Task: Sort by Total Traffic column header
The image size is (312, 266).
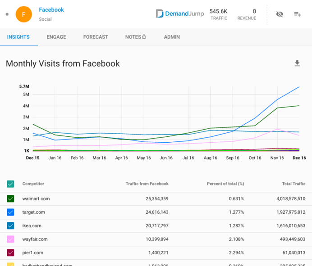Action: click(294, 184)
